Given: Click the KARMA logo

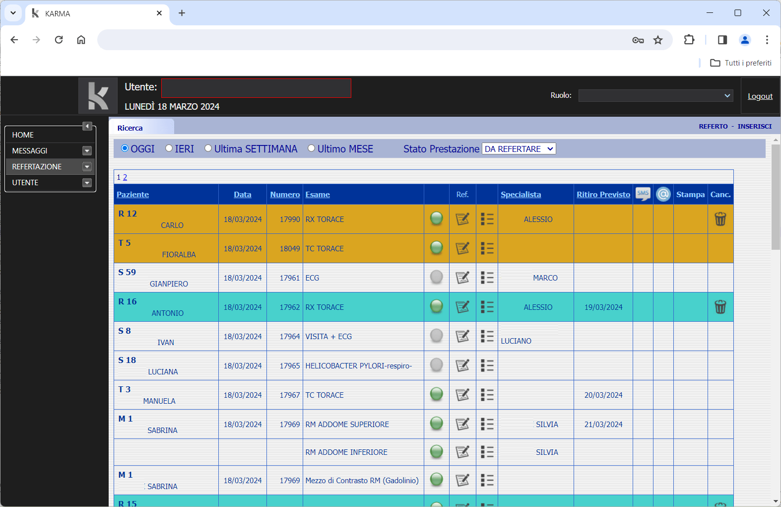Looking at the screenshot, I should point(98,96).
